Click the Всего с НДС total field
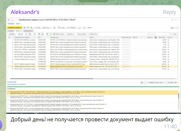The image size is (181, 131). pyautogui.click(x=169, y=83)
